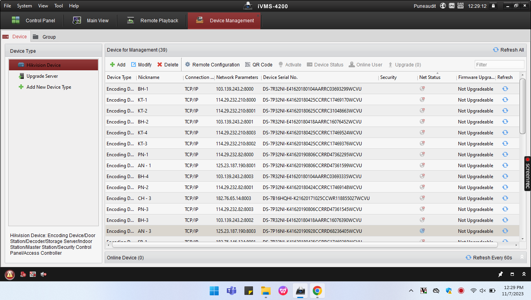Toggle the alarm pop-up image icon in the bottom bar

tap(33, 275)
